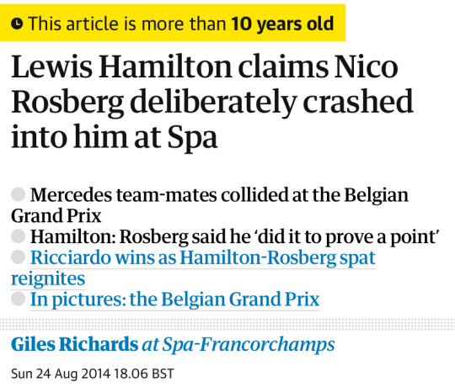Click the 'Lewis Hamilton claims Nico' headline line
Image resolution: width=455 pixels, height=387 pixels.
(x=205, y=66)
